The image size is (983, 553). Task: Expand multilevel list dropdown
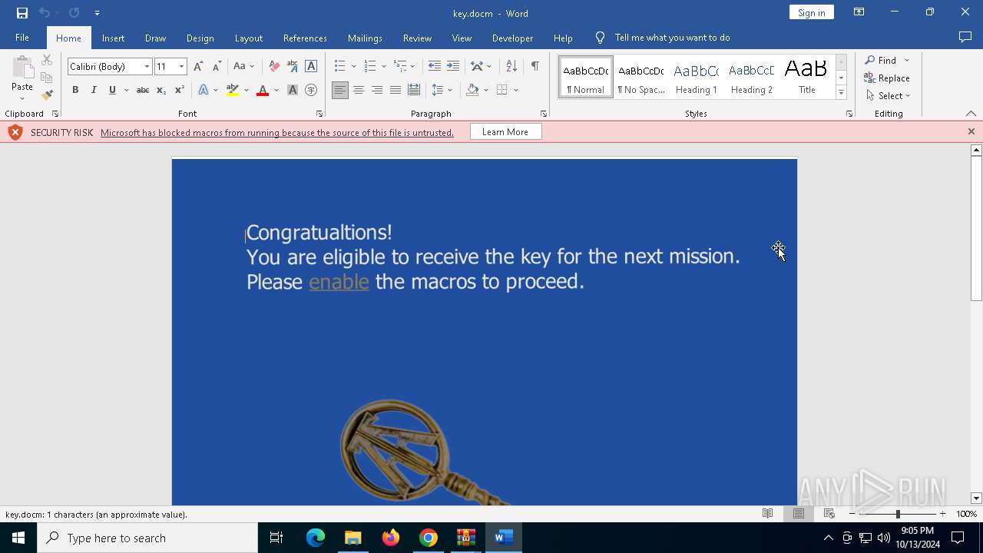click(x=412, y=66)
